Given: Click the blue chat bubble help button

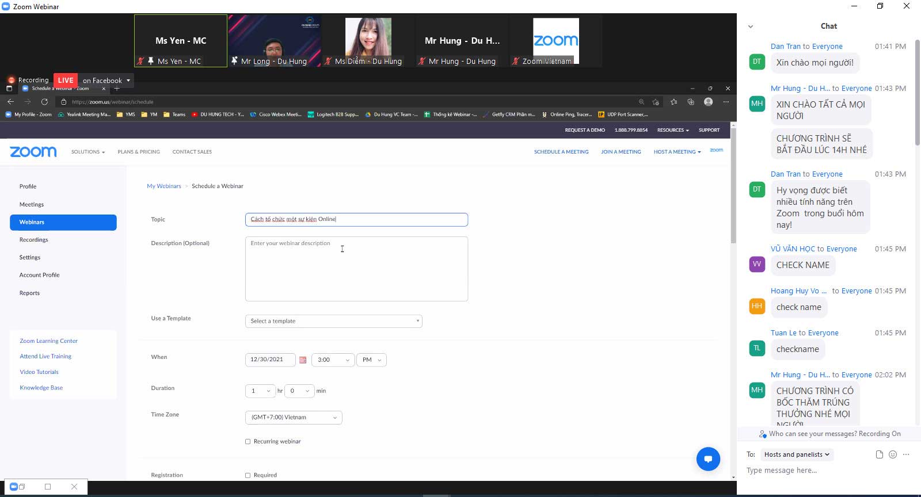Looking at the screenshot, I should click(708, 459).
